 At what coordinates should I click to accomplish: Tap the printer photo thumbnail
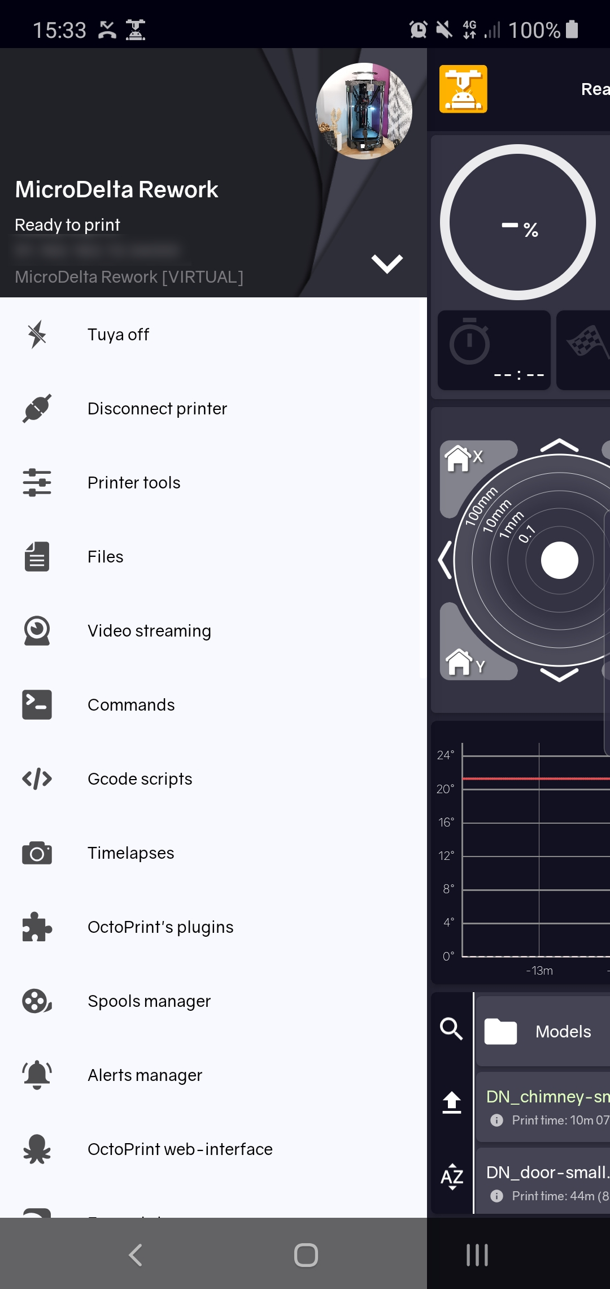pos(364,111)
